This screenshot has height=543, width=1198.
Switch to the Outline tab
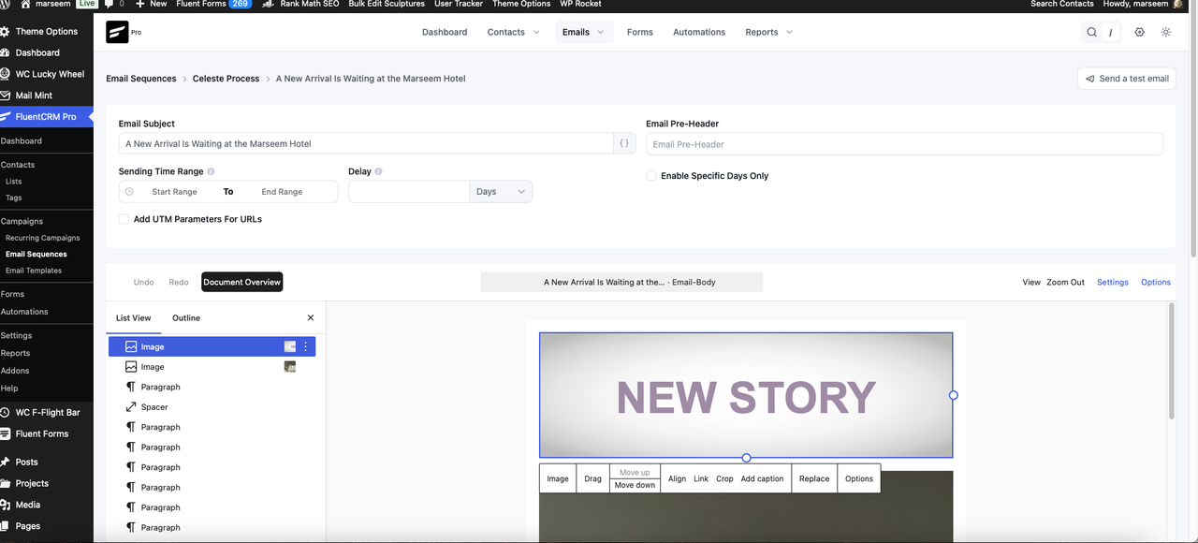coord(186,318)
